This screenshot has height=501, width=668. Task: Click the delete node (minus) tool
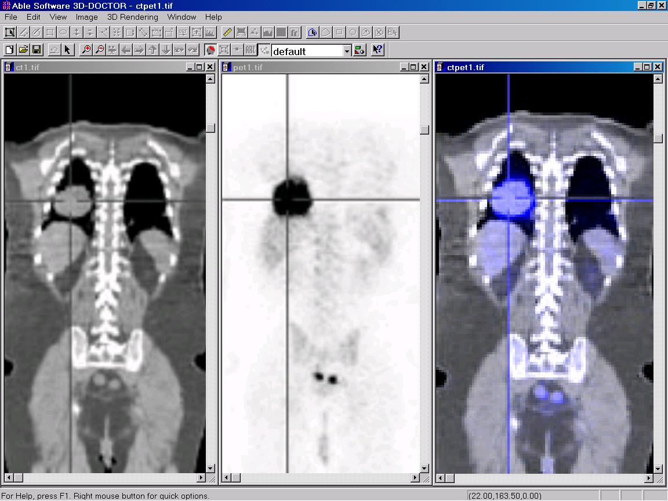coord(90,32)
